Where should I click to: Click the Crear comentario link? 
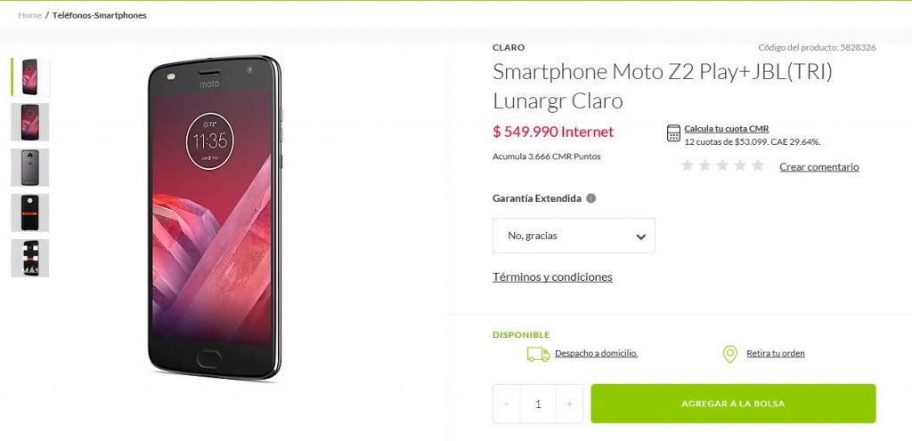[x=819, y=166]
